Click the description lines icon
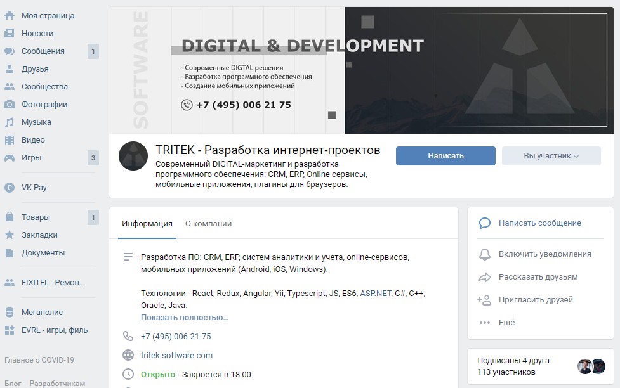The height and width of the screenshot is (388, 620). tap(128, 257)
